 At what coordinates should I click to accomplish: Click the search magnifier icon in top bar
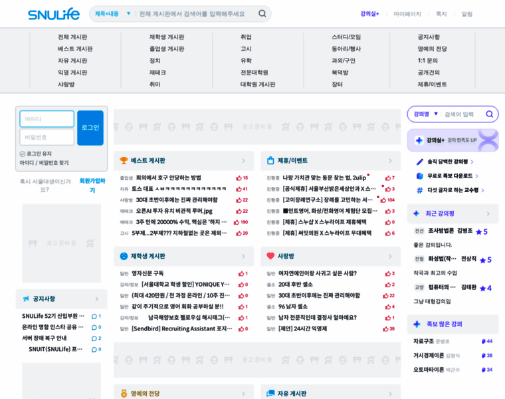click(262, 14)
